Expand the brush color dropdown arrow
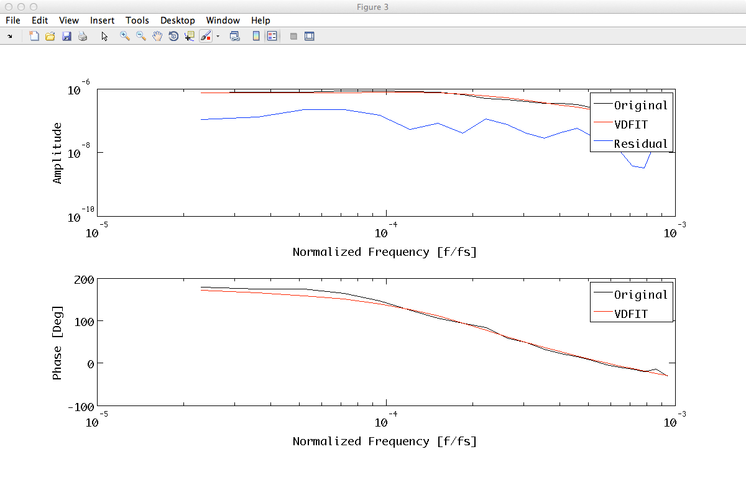This screenshot has height=480, width=746. 218,37
